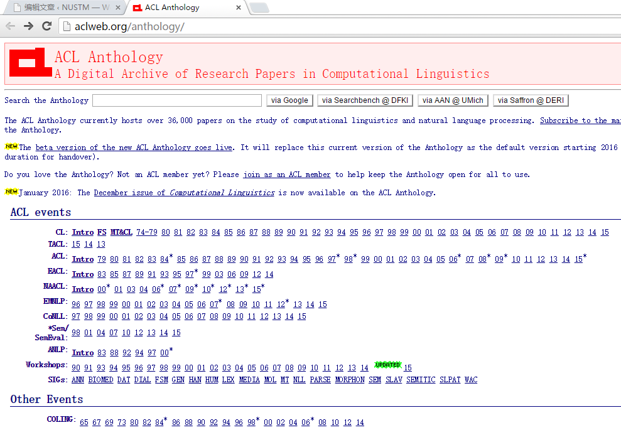Search via Searchbench @ DFKI

(365, 100)
